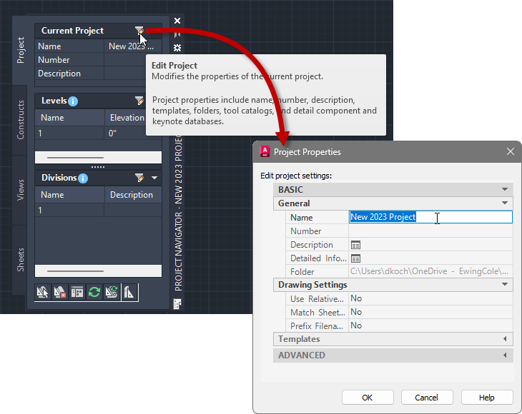Viewport: 522px width, 414px height.
Task: Change the Match Sheet value
Action: [x=430, y=312]
